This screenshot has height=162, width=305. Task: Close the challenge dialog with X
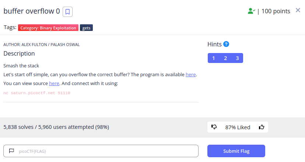click(298, 10)
